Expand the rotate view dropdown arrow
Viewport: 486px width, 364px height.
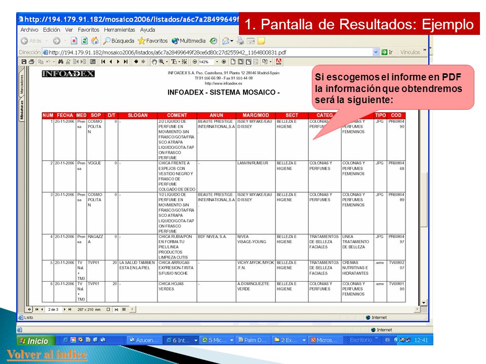coord(270,62)
